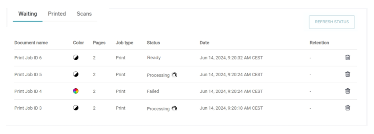Switch to the Scans tab
The width and height of the screenshot is (374, 134).
(84, 14)
